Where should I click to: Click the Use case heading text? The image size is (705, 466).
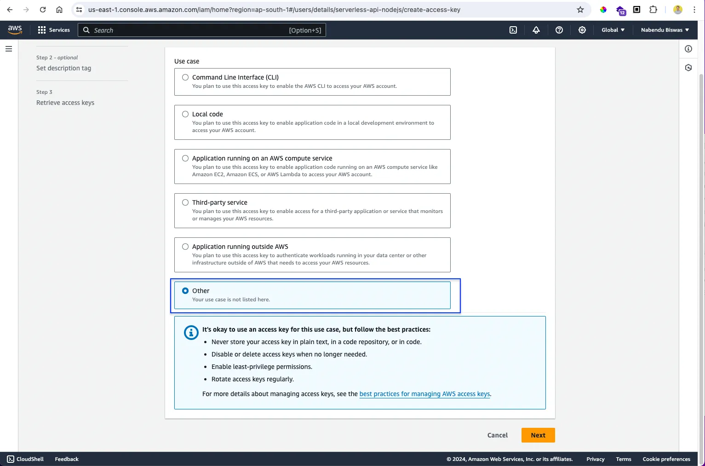click(x=187, y=61)
